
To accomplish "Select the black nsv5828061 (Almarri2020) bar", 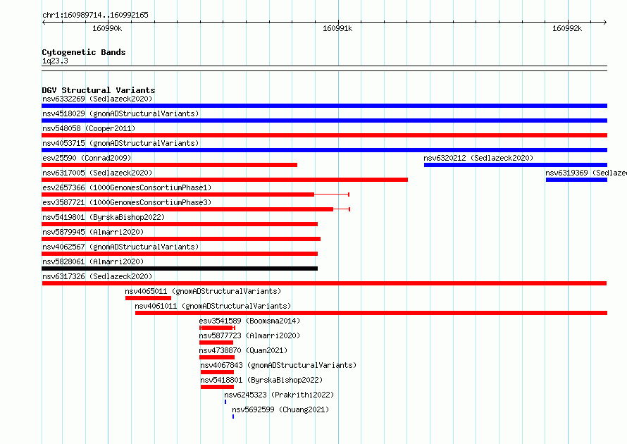I will [180, 269].
